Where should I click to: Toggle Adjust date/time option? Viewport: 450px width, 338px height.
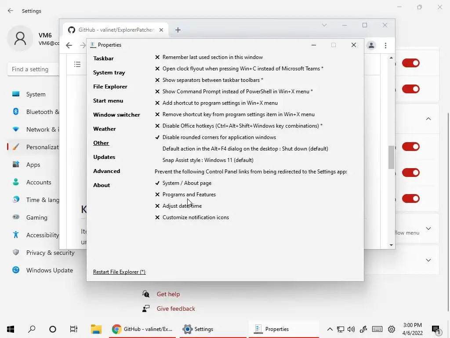(178, 206)
